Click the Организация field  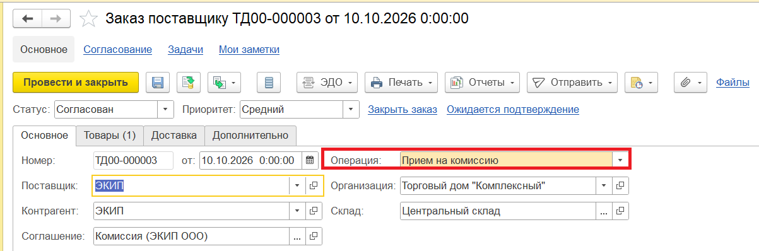tap(498, 185)
